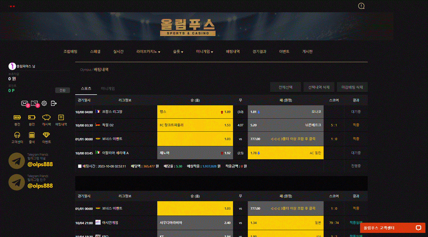Open the 올림푸스 고객센터 chat widget
428x237 pixels.
point(392,228)
